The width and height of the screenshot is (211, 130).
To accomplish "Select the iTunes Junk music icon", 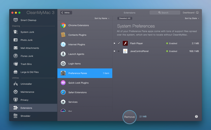I will [x=15, y=56].
